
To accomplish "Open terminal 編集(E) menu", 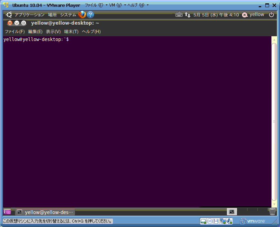I will point(35,31).
